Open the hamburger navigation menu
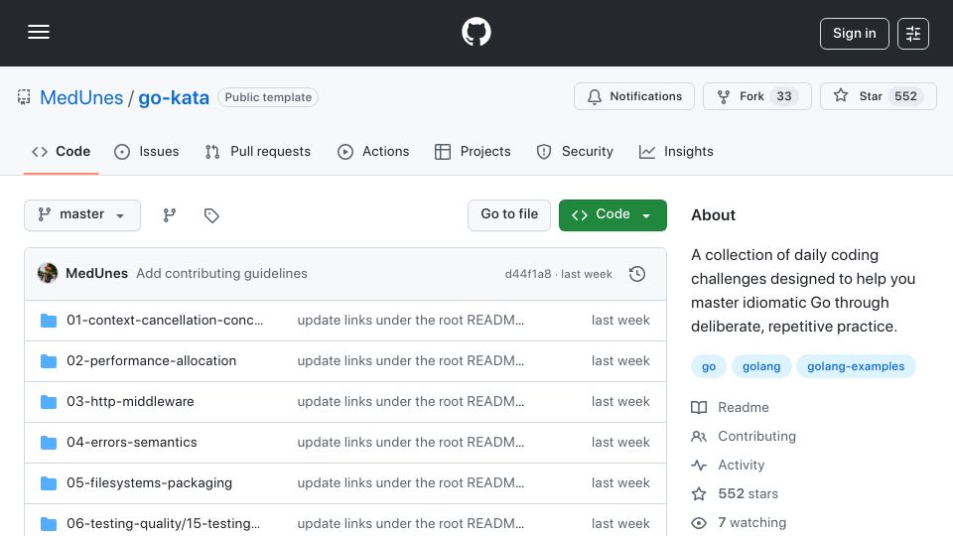 pyautogui.click(x=39, y=32)
